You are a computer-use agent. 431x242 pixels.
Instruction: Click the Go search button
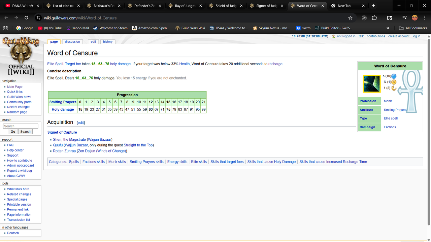[x=13, y=132]
